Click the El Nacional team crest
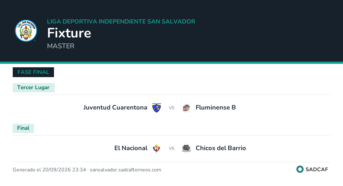 (156, 149)
